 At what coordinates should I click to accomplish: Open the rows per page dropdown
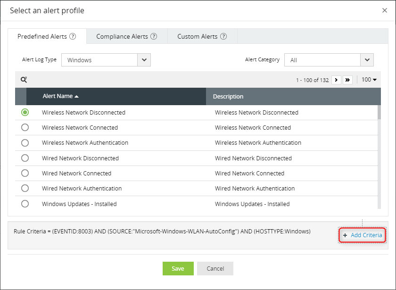click(x=369, y=80)
